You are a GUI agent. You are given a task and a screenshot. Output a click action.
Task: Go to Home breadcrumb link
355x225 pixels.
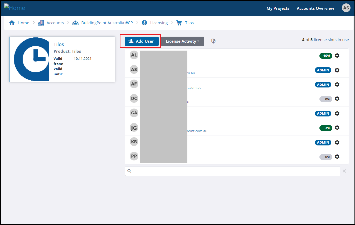click(23, 23)
